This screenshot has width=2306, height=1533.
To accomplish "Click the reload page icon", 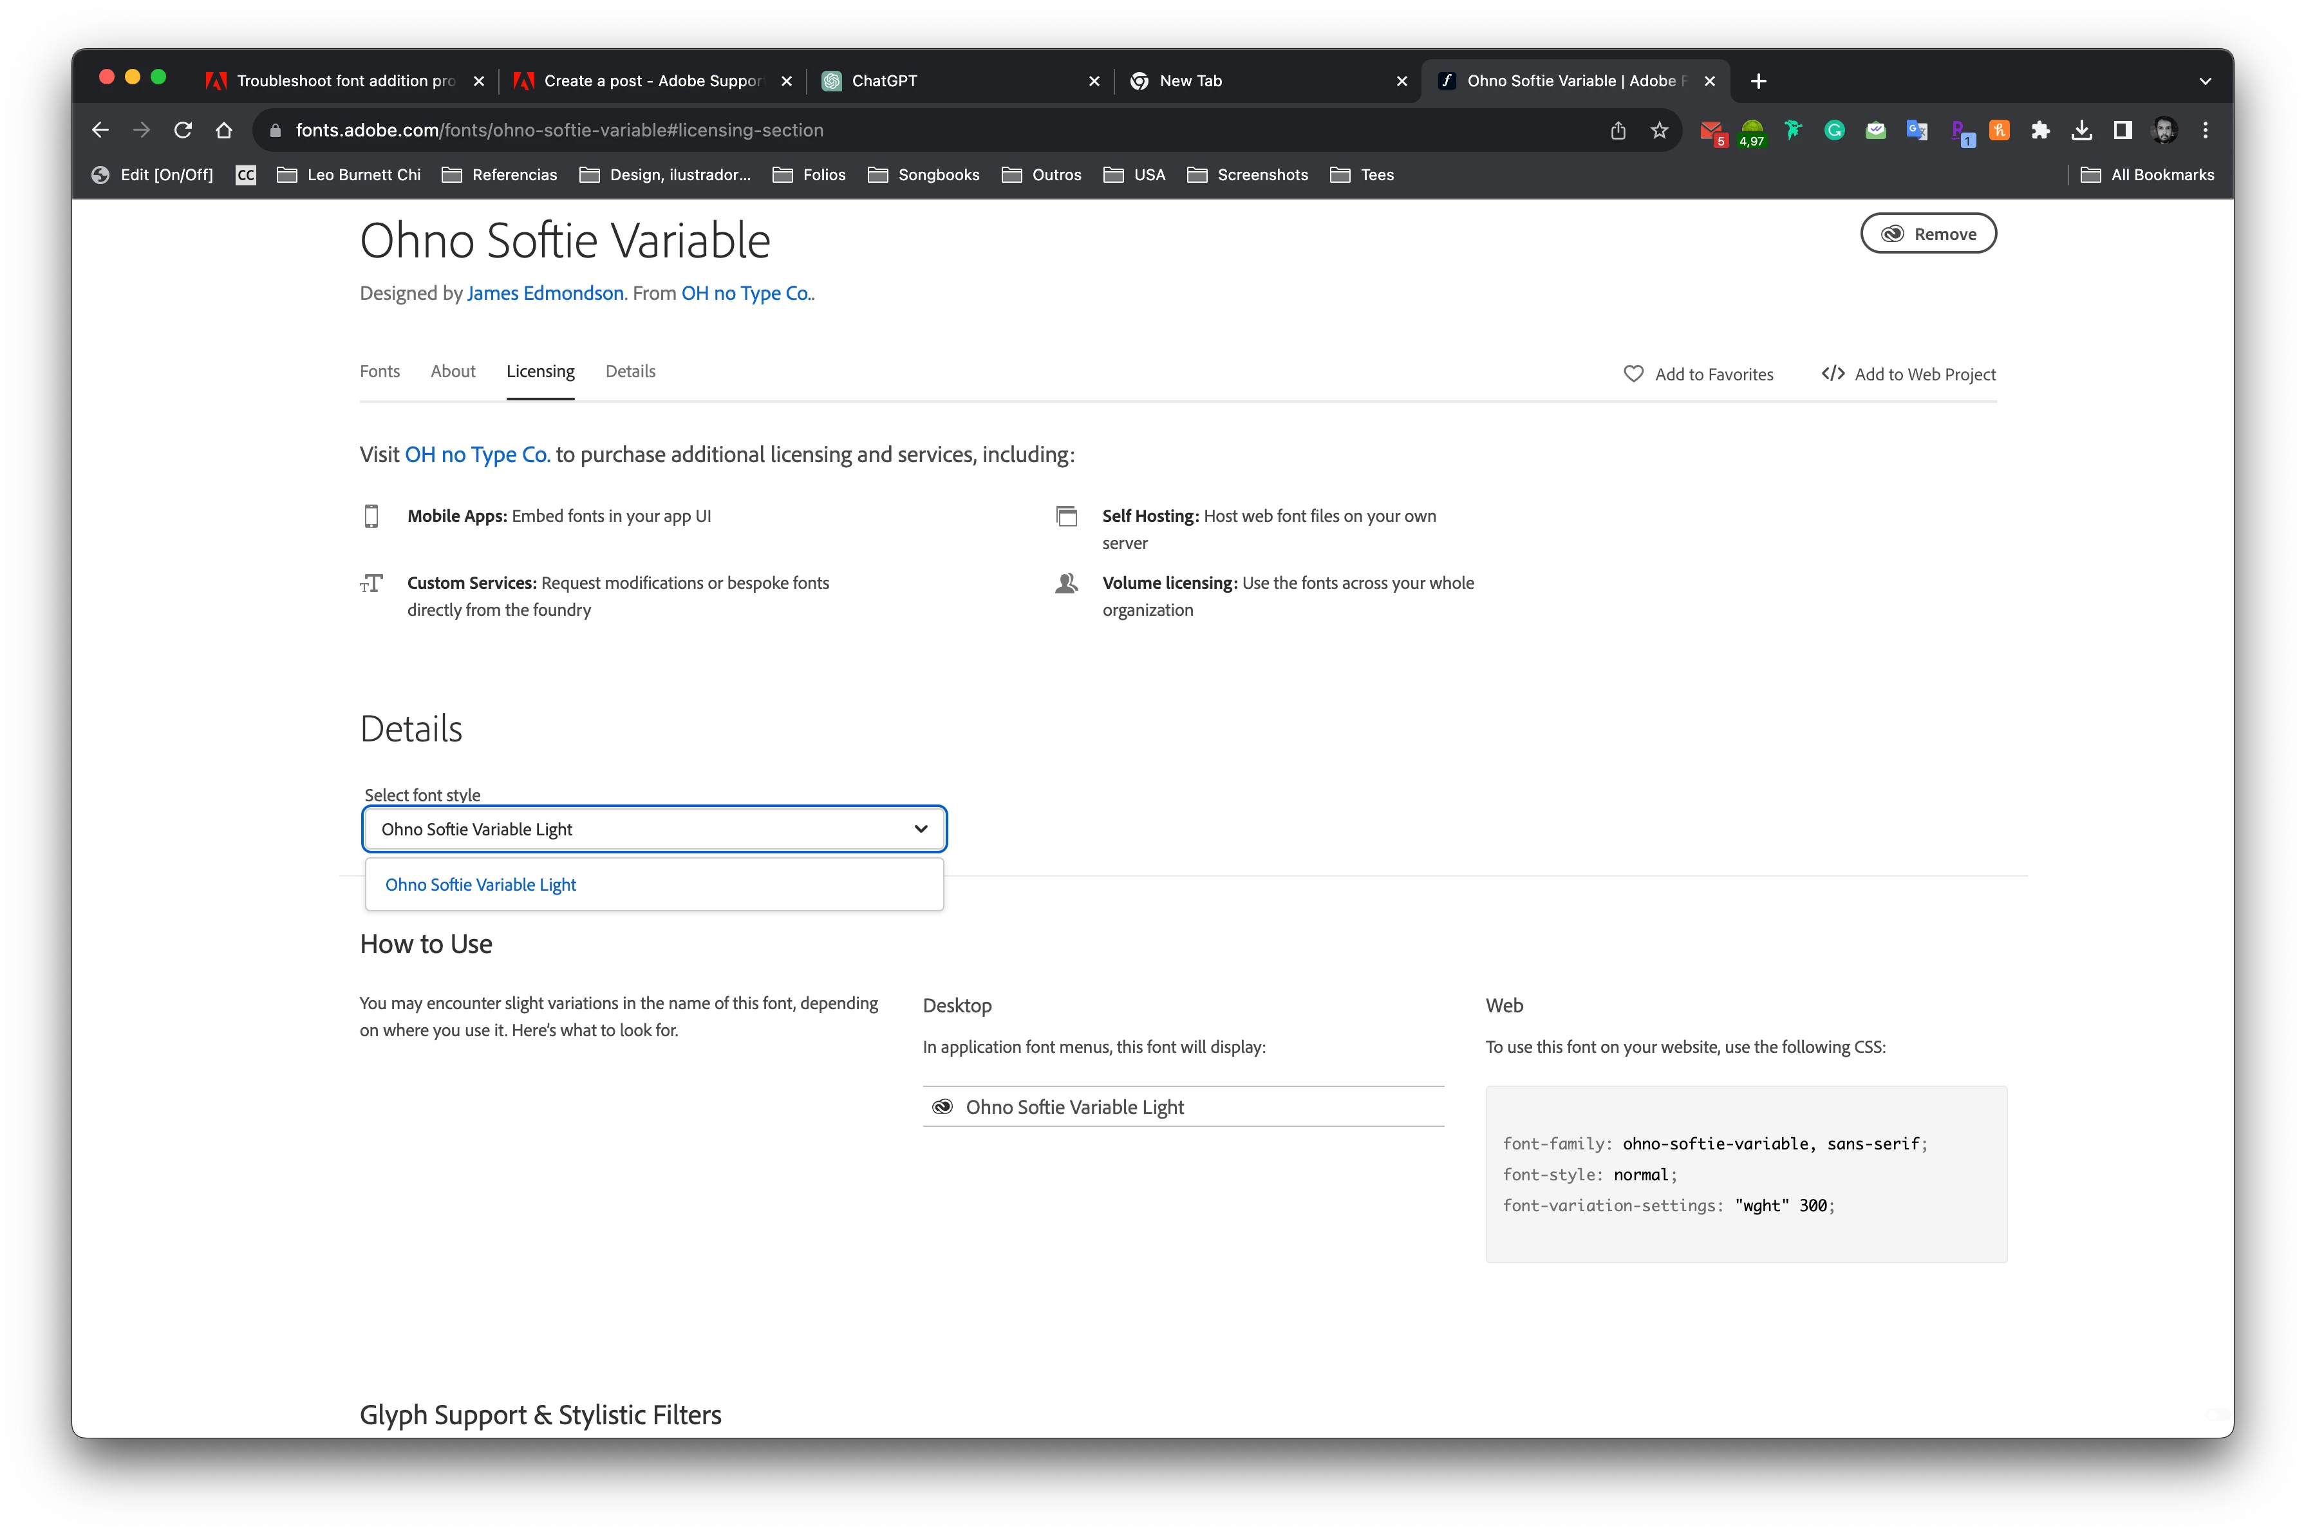I will click(183, 130).
